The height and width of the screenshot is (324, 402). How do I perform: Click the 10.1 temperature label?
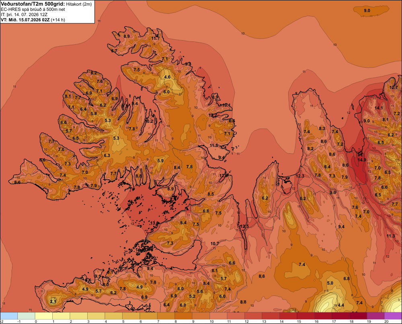[226, 105]
